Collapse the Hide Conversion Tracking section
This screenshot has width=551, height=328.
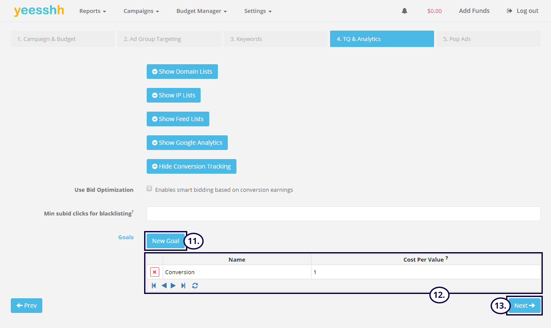pyautogui.click(x=191, y=166)
